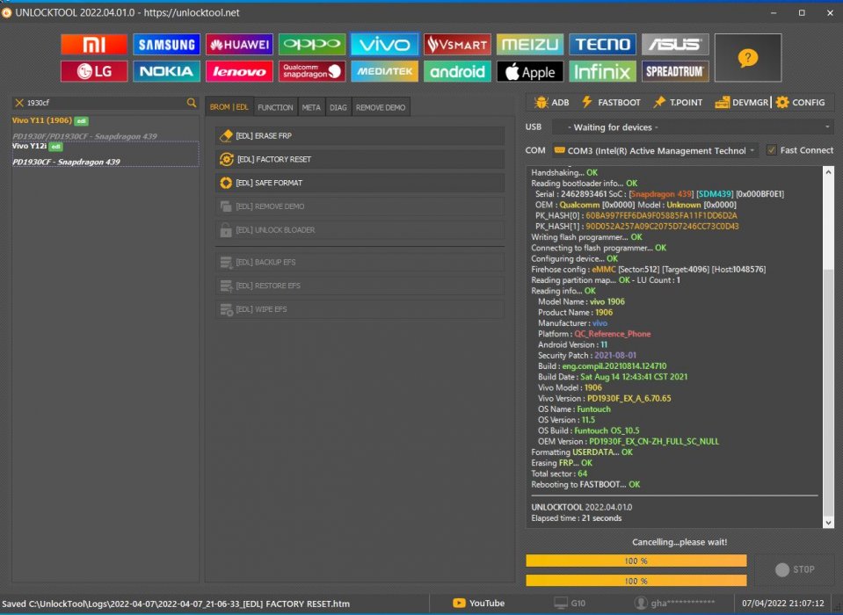Select the MediaTek brand tile
This screenshot has height=615, width=843.
[384, 71]
